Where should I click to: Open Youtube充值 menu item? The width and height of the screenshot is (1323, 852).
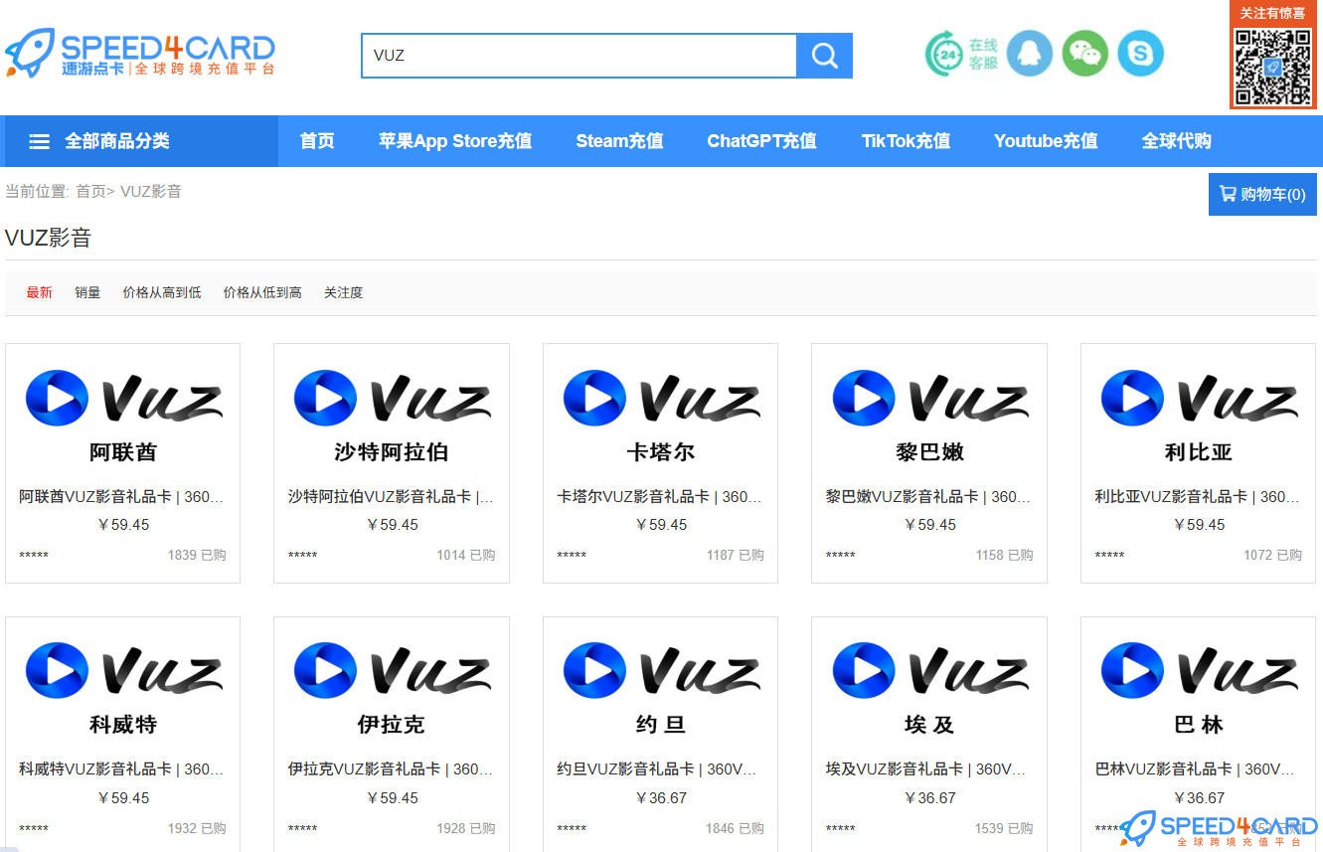coord(1046,141)
